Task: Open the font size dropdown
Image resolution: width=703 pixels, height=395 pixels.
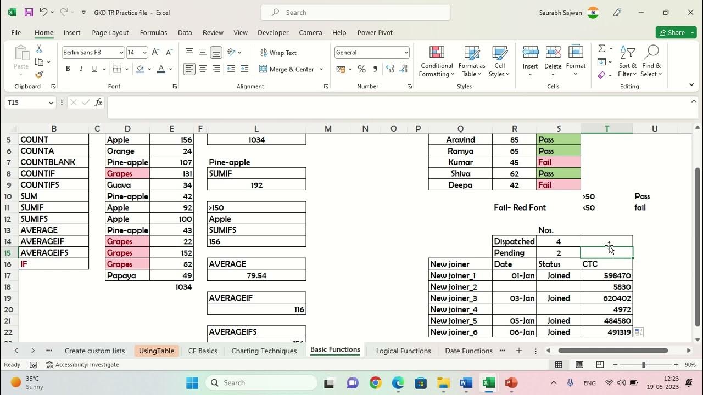Action: tap(145, 53)
